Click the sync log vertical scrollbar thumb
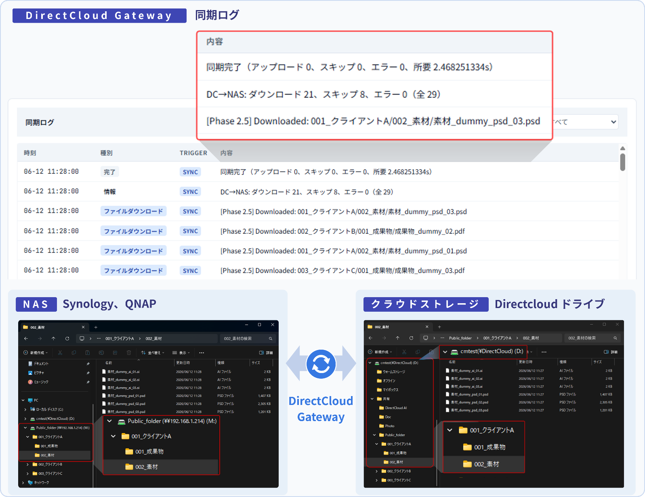The width and height of the screenshot is (645, 497). [x=622, y=162]
